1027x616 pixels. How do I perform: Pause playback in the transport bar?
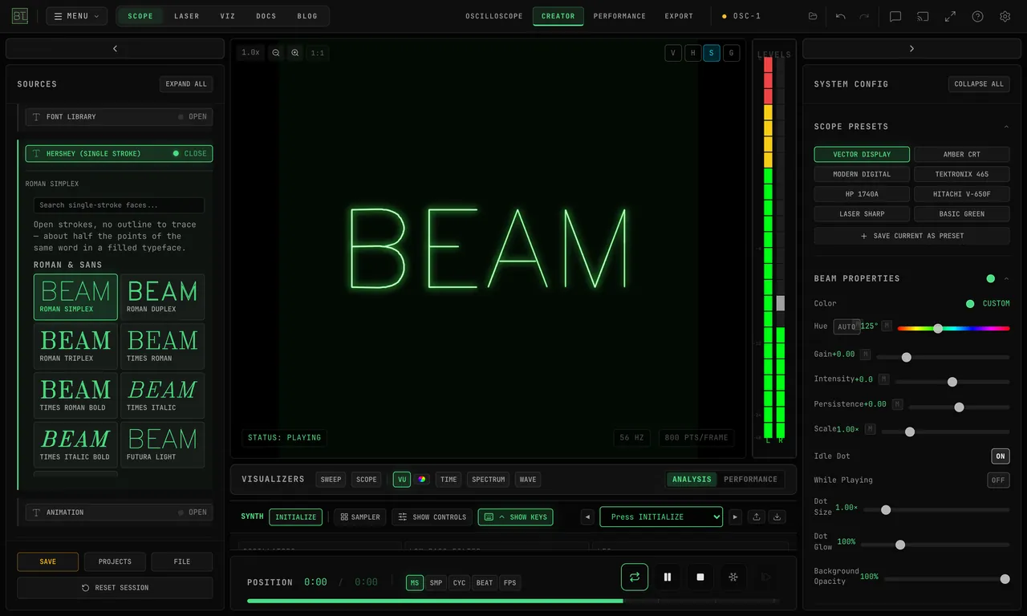pyautogui.click(x=667, y=577)
